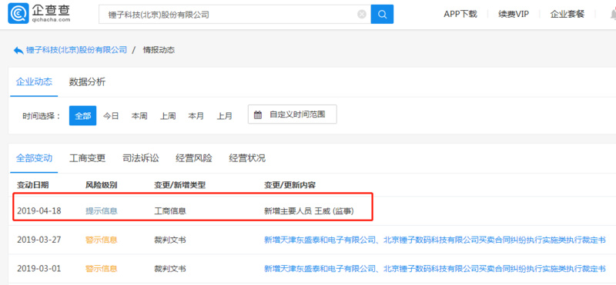Select the 本周 time filter
The image size is (616, 285).
[139, 116]
